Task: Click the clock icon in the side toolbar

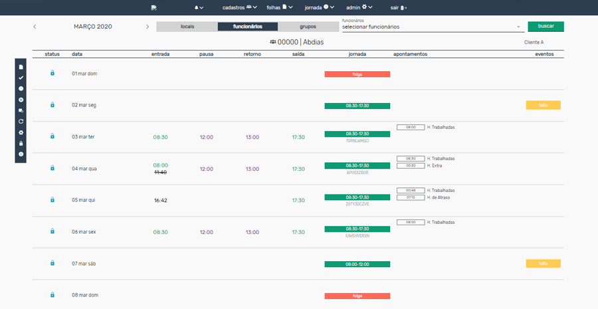Action: [21, 88]
